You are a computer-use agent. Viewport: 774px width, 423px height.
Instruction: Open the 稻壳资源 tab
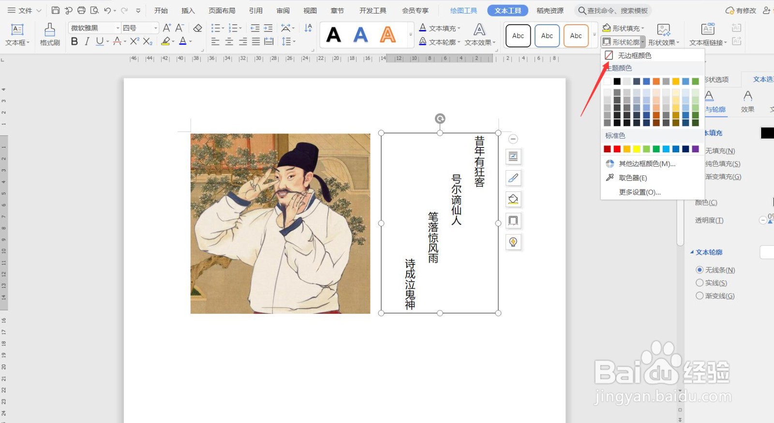tap(550, 10)
